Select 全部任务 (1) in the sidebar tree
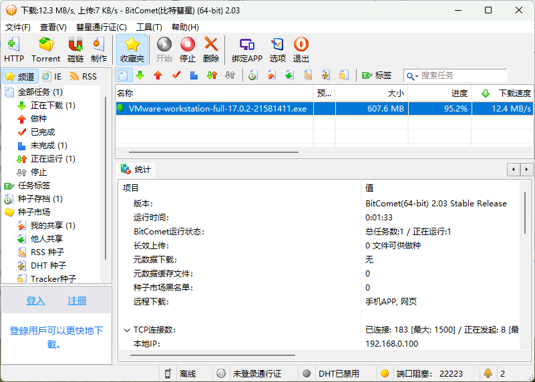Viewport: 535px width, 382px height. click(x=40, y=92)
